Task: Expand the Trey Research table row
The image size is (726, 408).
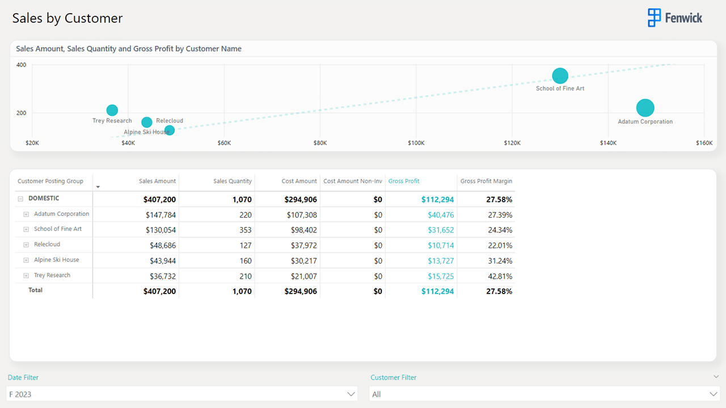Action: 26,275
